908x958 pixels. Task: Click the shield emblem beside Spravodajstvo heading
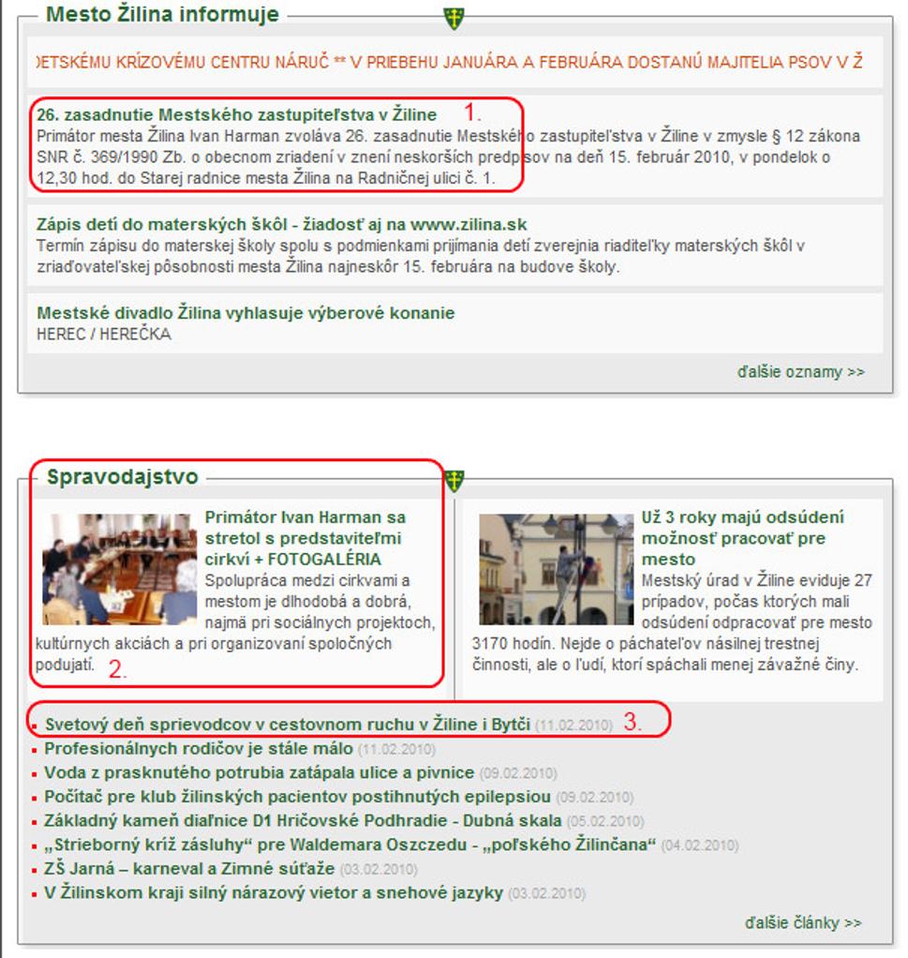coord(454,481)
